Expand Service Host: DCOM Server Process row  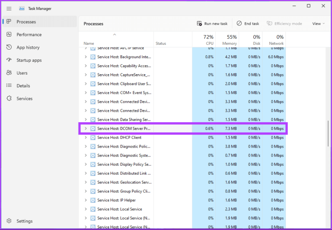coord(86,129)
